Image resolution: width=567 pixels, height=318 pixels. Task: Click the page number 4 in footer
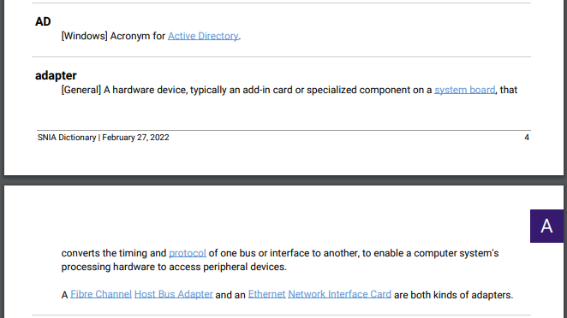527,138
